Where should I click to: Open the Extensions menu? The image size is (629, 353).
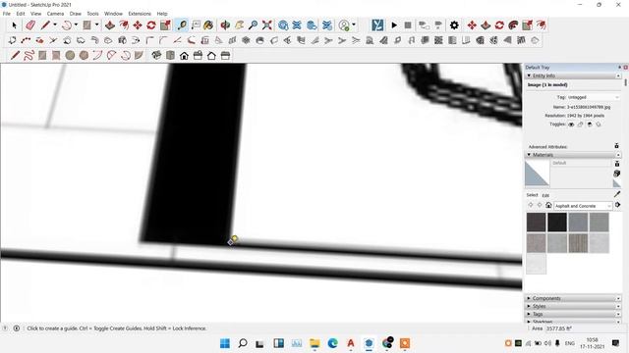tap(140, 14)
